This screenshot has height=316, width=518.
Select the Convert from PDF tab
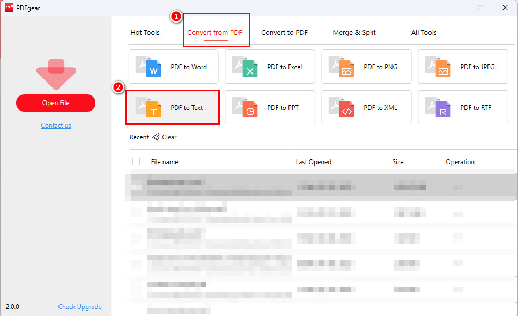point(214,32)
